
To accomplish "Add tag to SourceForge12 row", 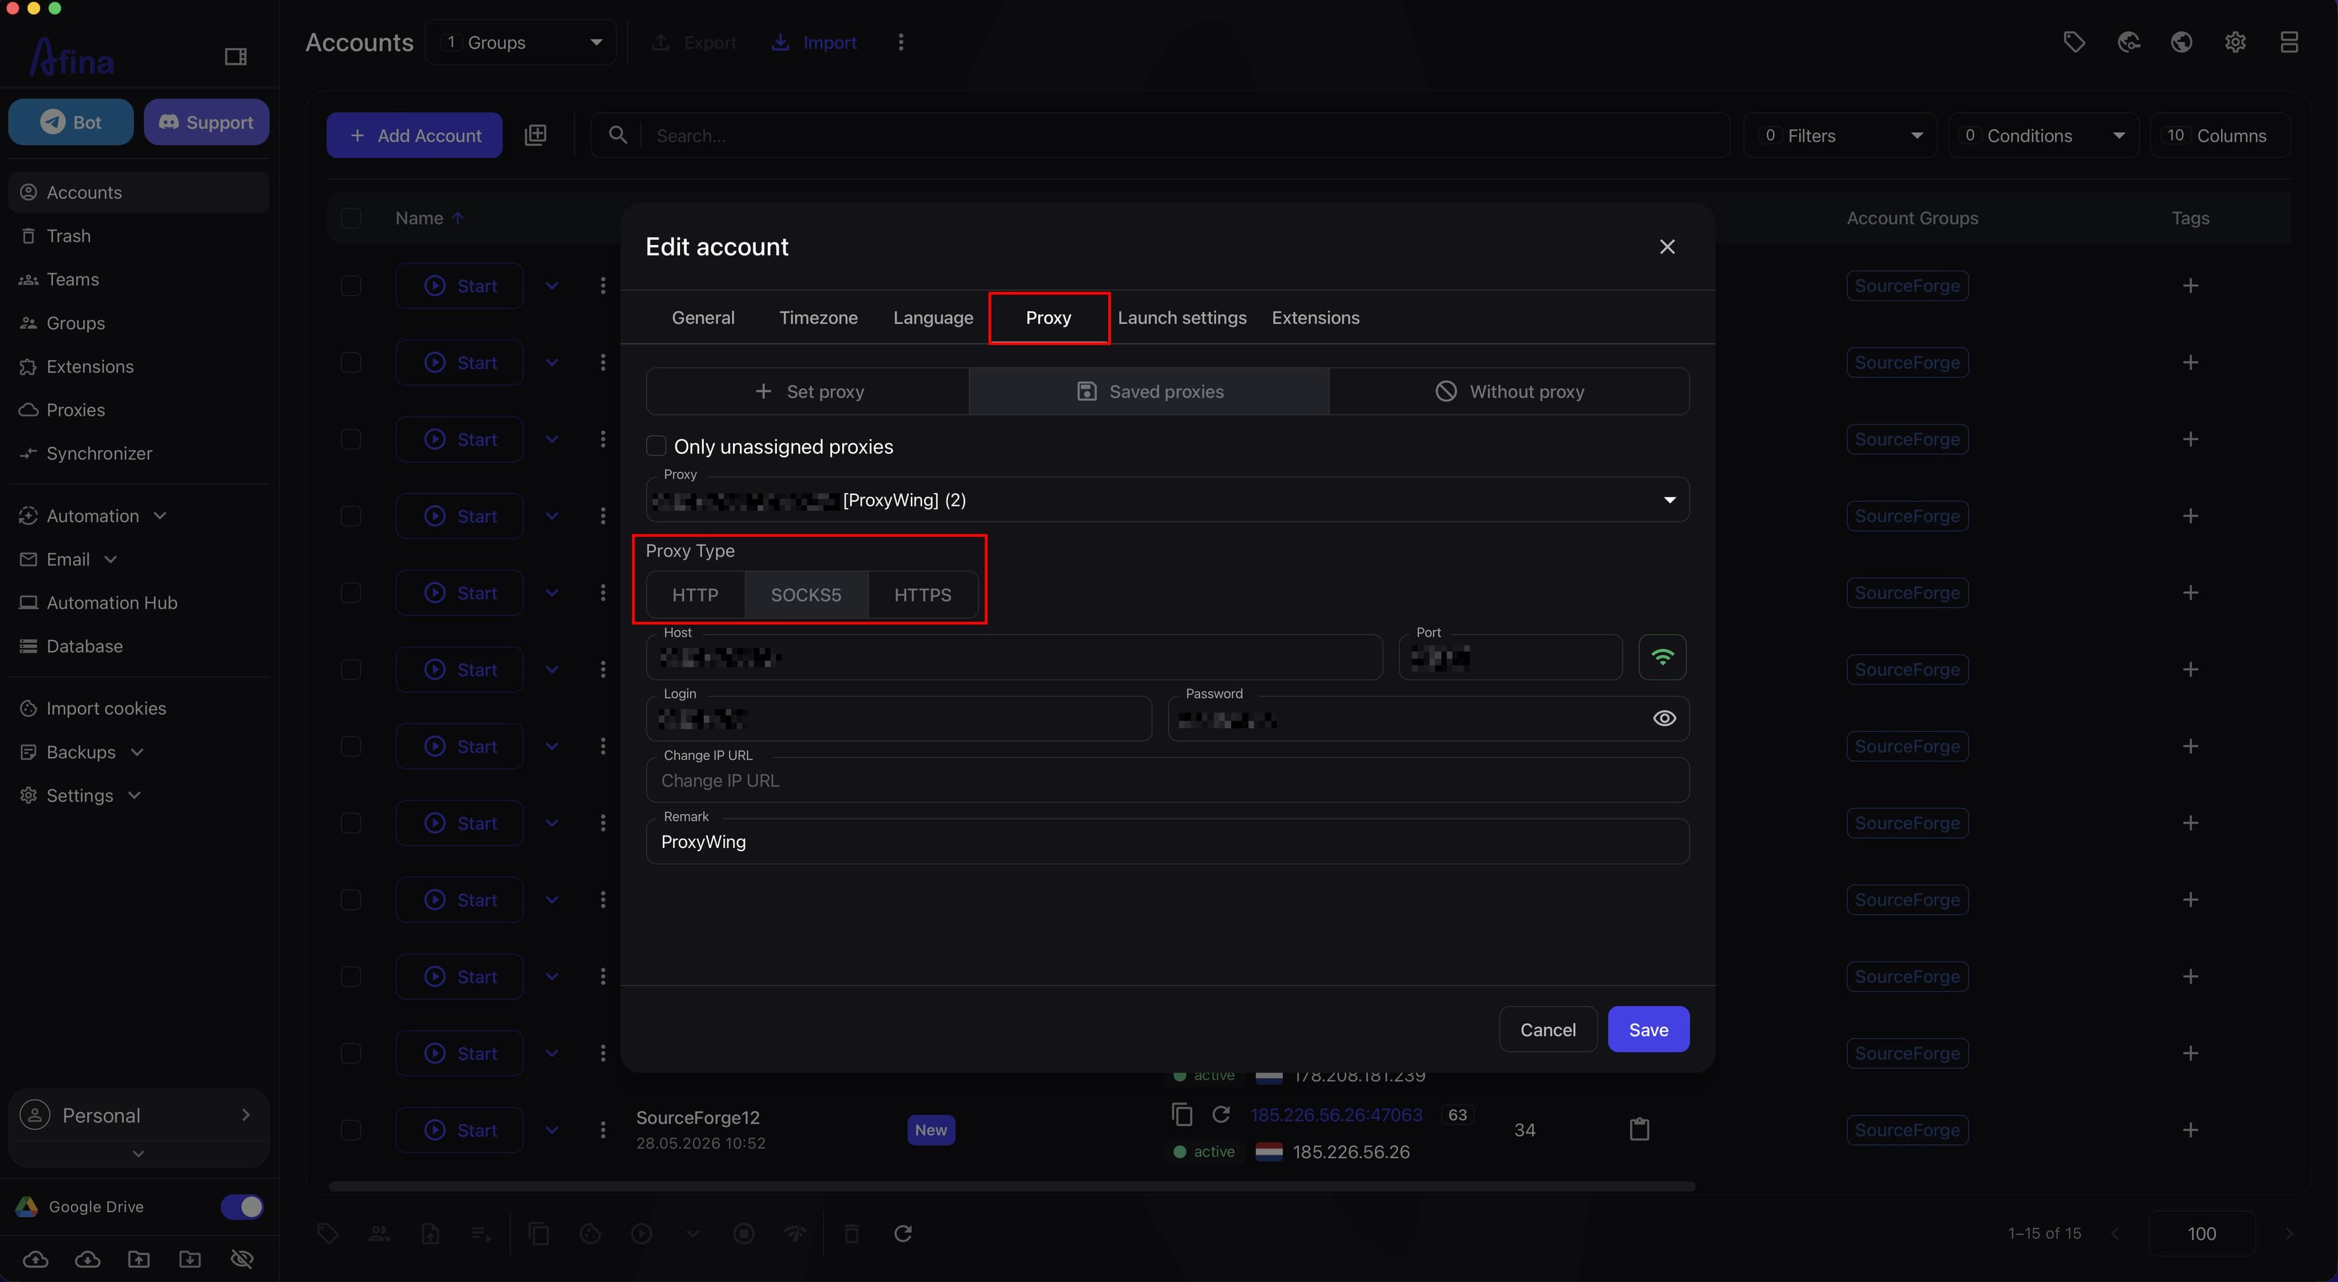I will 2190,1130.
